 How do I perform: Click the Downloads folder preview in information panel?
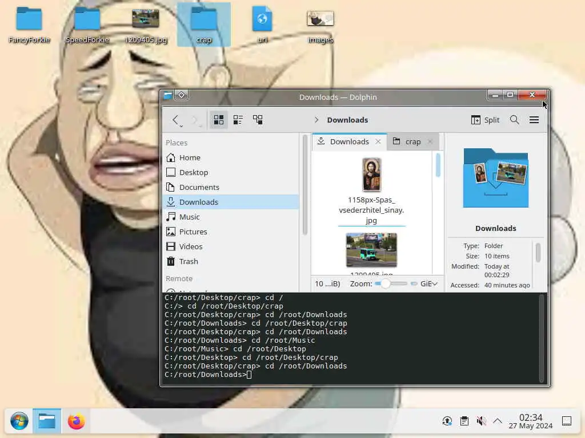pyautogui.click(x=495, y=178)
